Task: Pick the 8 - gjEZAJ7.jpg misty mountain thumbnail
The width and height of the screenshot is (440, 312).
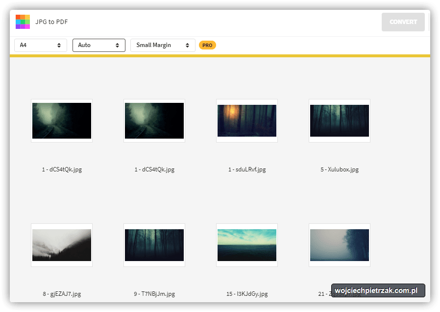Action: 62,245
